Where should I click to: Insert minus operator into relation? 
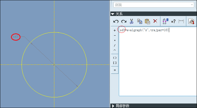click(x=115, y=36)
